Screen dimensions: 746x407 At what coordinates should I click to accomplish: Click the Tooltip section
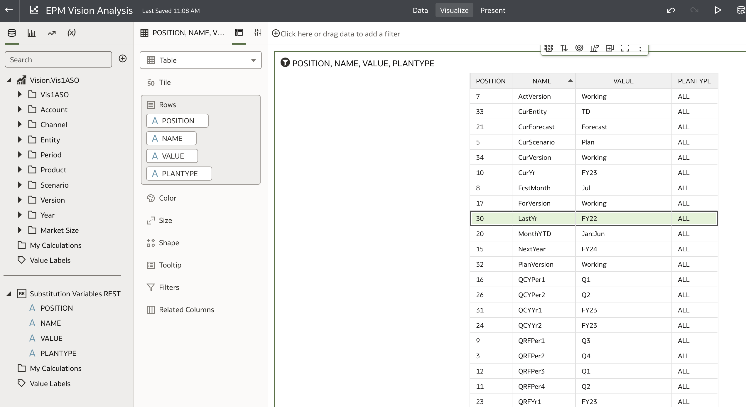164,265
